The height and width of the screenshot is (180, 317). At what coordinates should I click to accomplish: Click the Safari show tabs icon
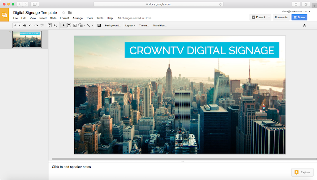click(x=306, y=4)
